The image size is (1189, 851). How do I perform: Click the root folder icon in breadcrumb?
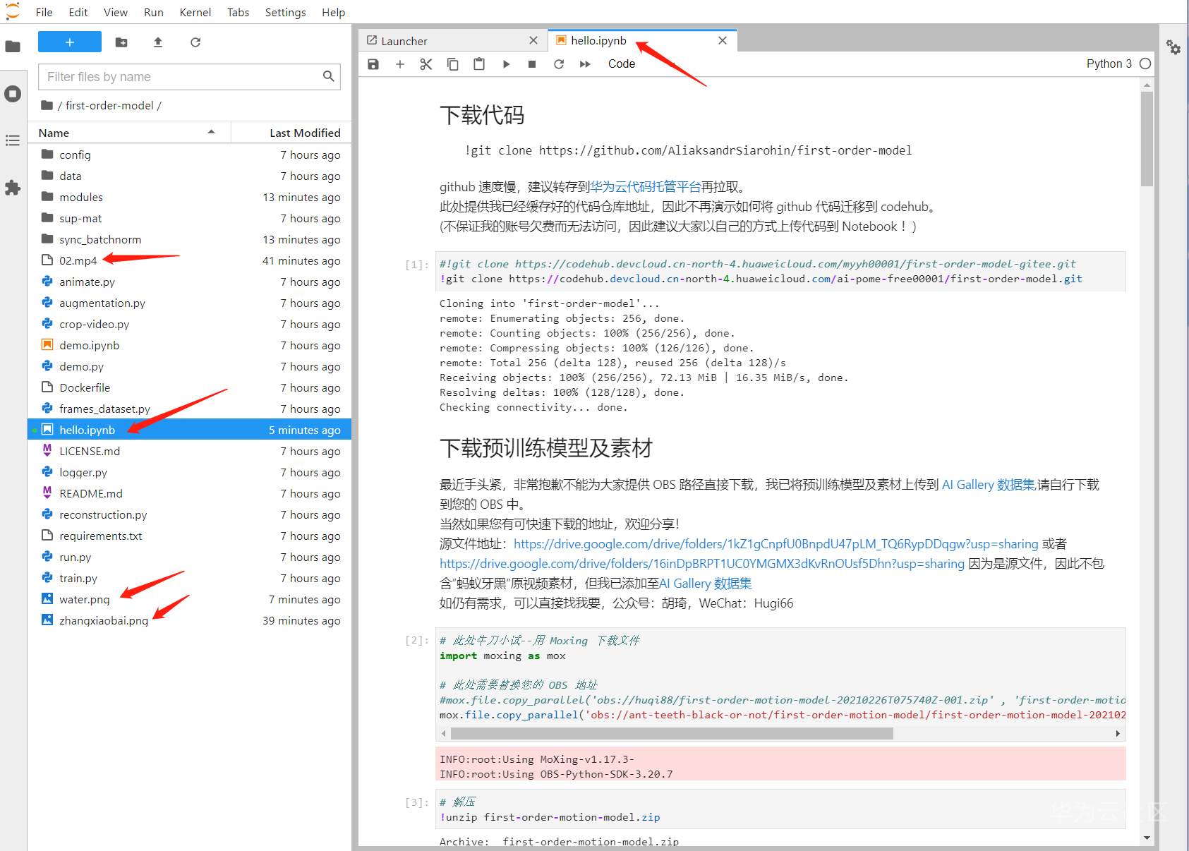pos(47,105)
